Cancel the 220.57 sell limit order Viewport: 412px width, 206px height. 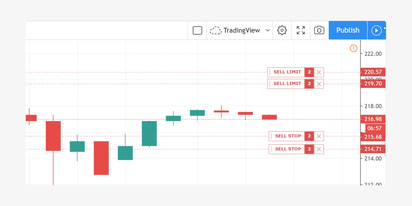(x=319, y=72)
